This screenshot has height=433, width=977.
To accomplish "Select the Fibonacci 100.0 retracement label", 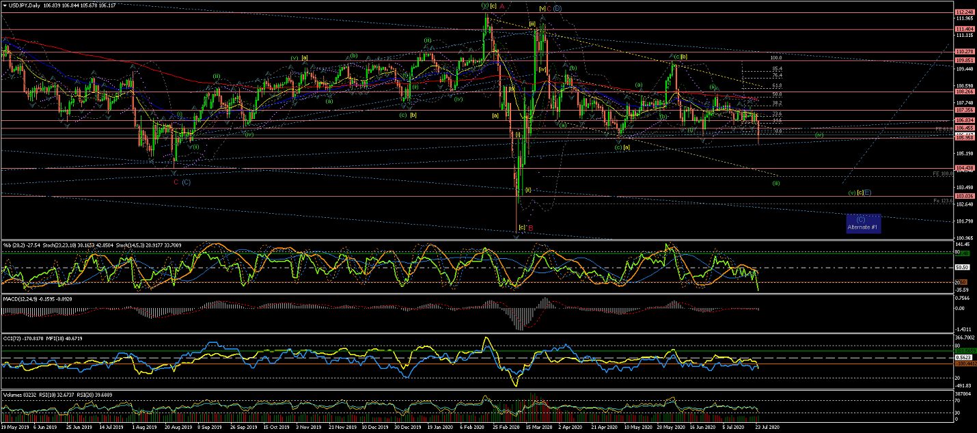I will coord(775,58).
